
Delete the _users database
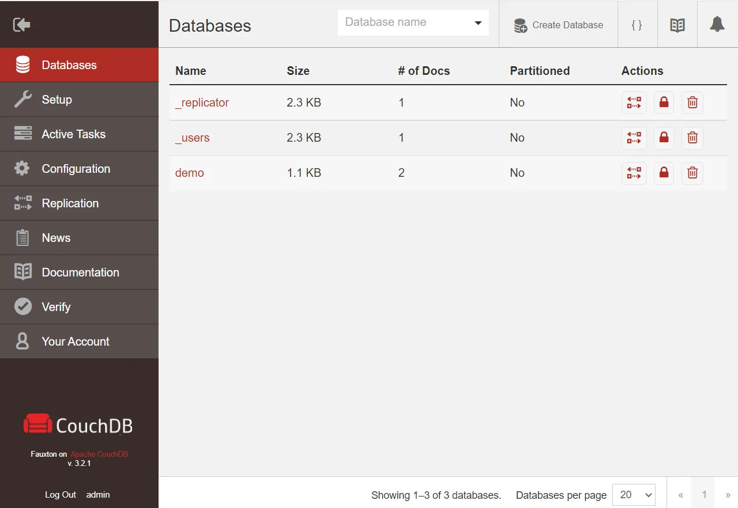(x=692, y=138)
